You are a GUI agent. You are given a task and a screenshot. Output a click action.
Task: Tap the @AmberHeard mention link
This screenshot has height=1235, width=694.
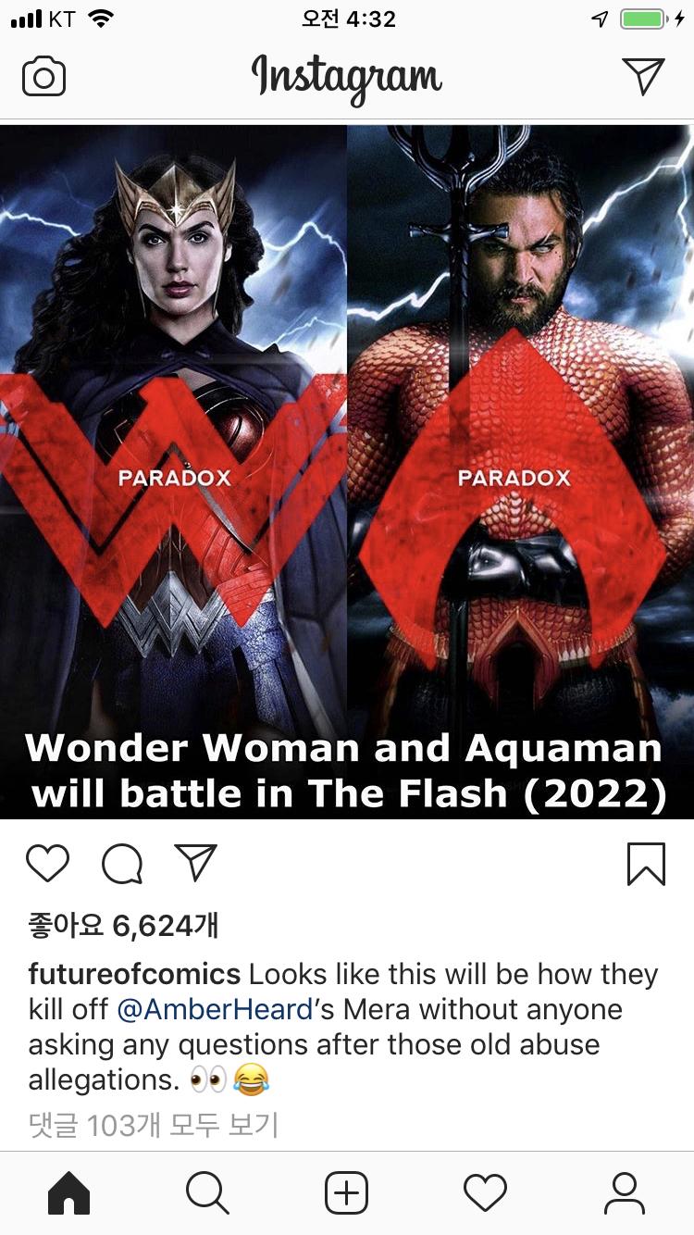tap(214, 1009)
